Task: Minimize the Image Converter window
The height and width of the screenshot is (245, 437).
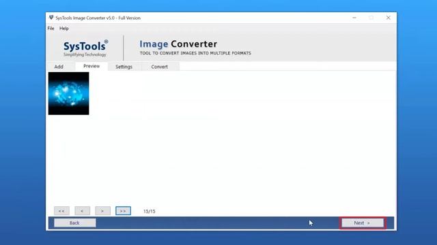Action: click(354, 18)
